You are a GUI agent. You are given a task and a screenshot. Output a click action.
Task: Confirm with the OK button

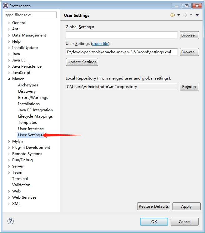coord(154,221)
